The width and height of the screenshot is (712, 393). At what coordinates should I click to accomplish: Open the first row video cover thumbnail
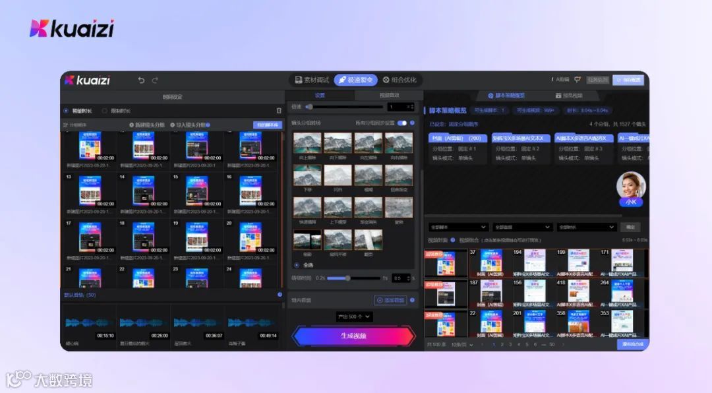click(446, 263)
